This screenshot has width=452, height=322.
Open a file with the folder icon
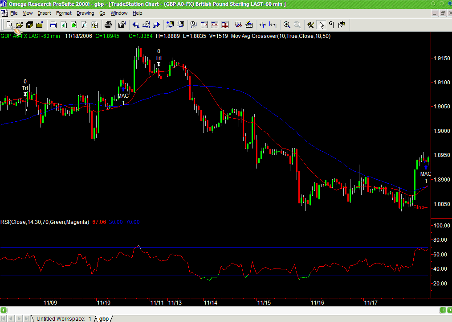[19, 25]
